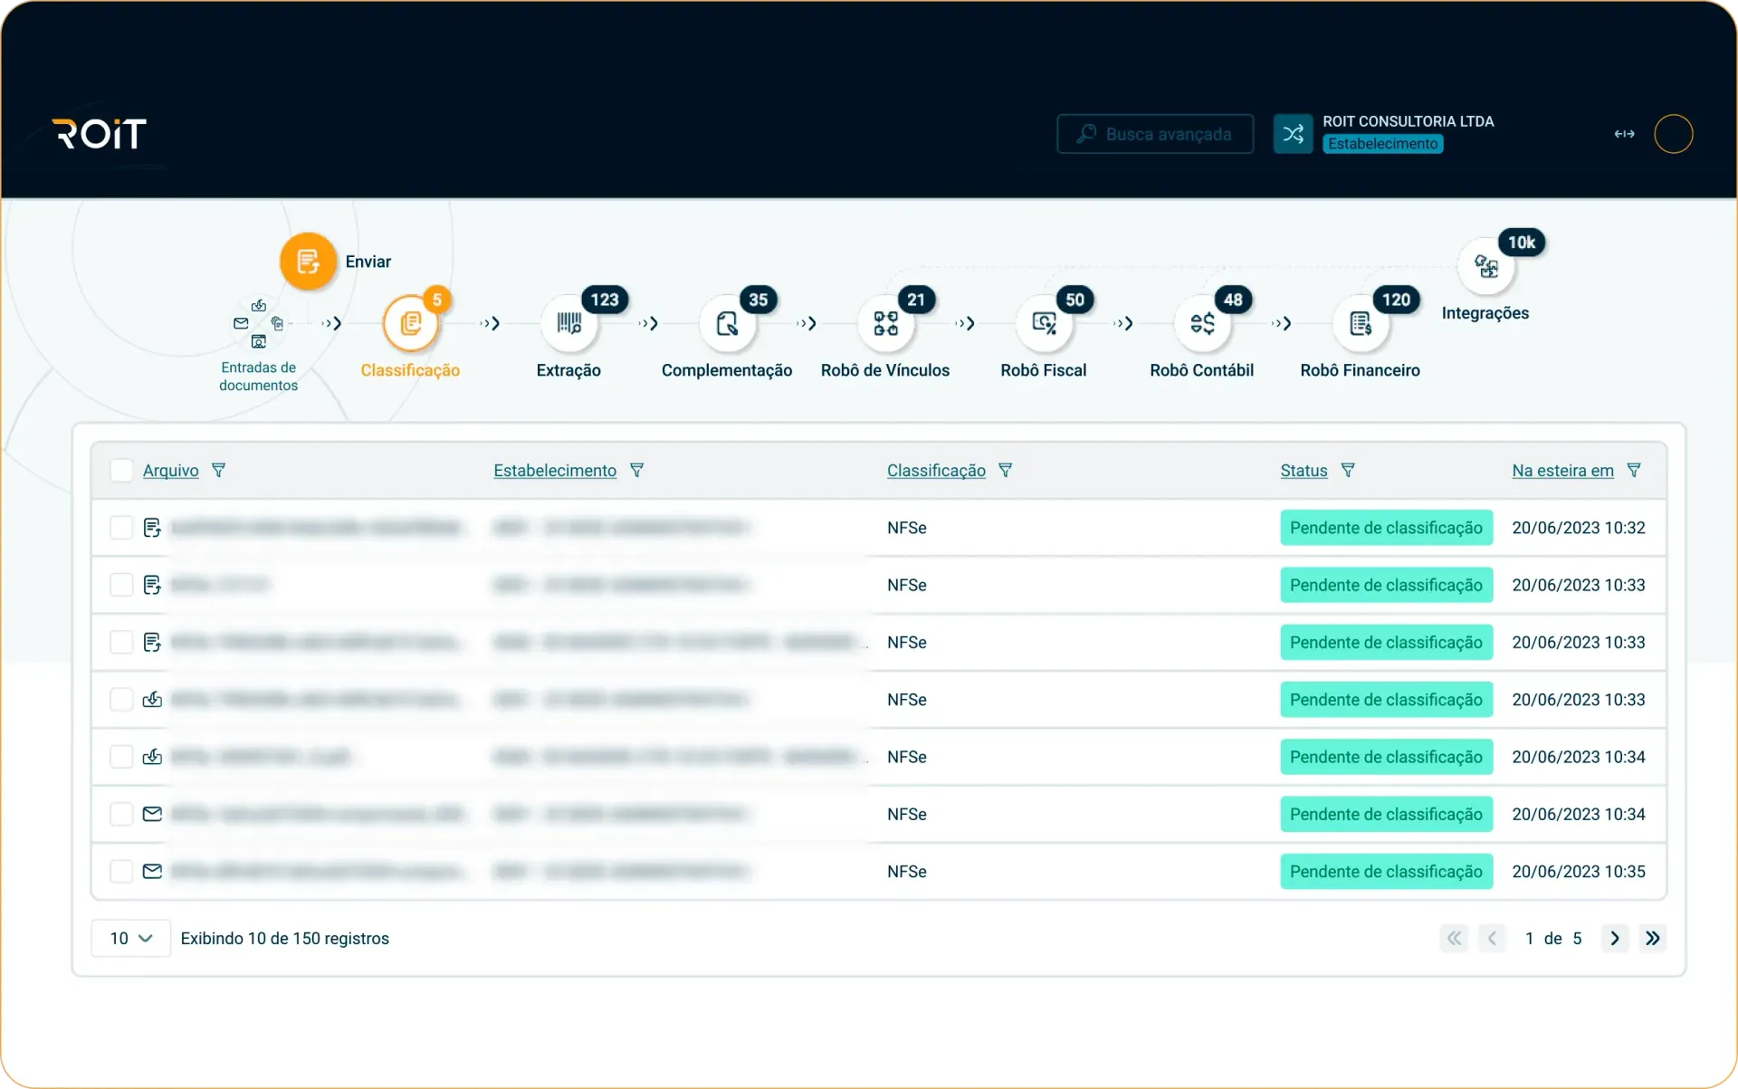Check the row dated 20/06/2023 10:35
The width and height of the screenshot is (1738, 1089).
pos(121,871)
